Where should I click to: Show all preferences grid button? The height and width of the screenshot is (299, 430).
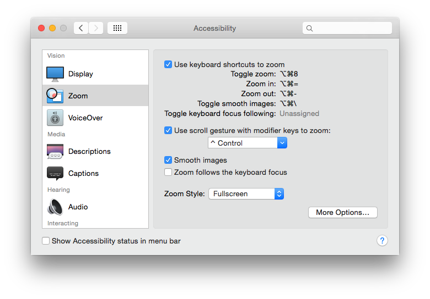(x=117, y=28)
